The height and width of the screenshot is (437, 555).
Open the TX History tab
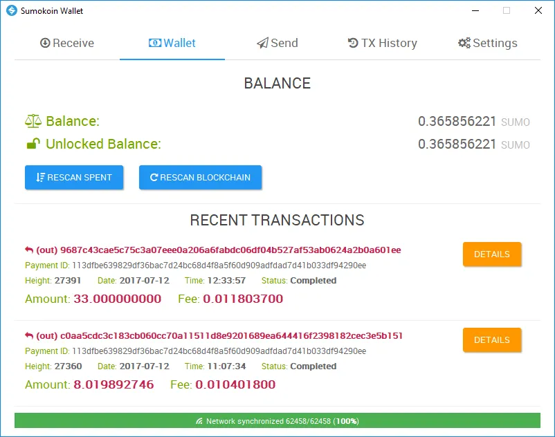pos(382,43)
